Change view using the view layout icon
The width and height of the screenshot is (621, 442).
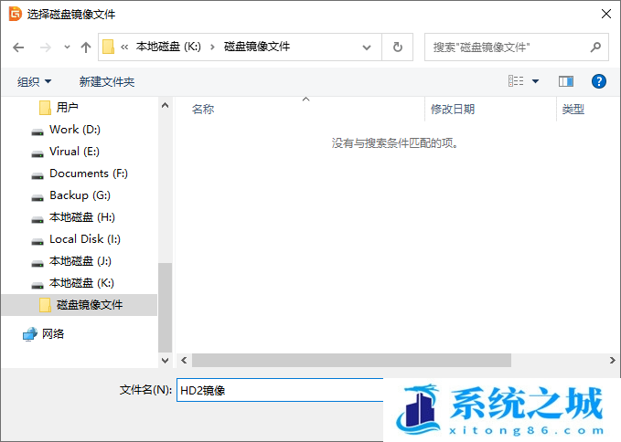516,81
